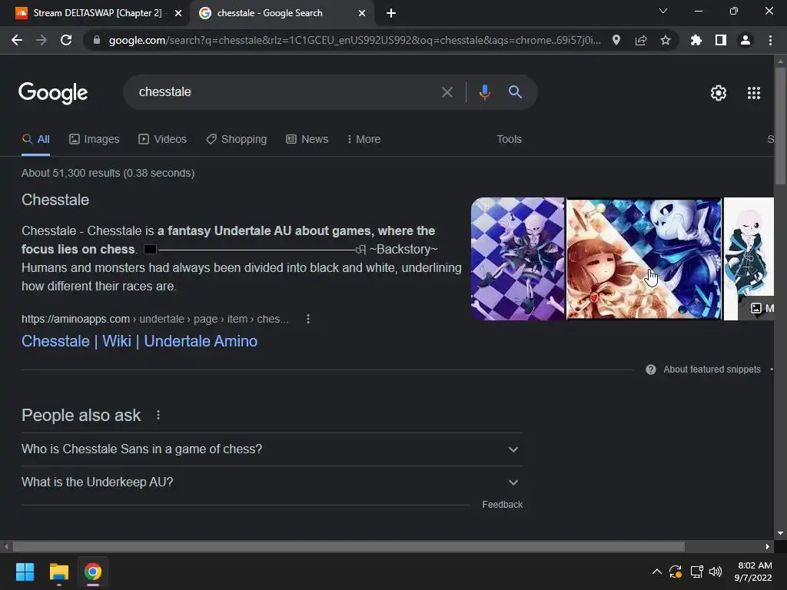Open options dots next to aminoapps URL
Screen dimensions: 787x590
point(308,319)
